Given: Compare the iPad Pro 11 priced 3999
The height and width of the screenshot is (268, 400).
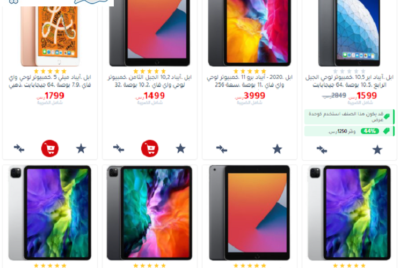Looking at the screenshot, I should click(x=222, y=149).
